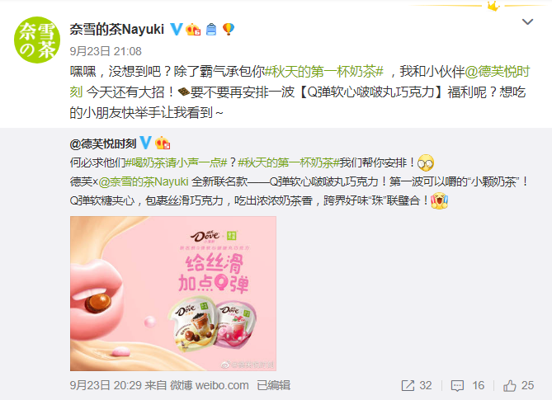The height and width of the screenshot is (400, 552).
Task: Open the @德芙悦时刻 reposted author name
Action: coord(103,144)
